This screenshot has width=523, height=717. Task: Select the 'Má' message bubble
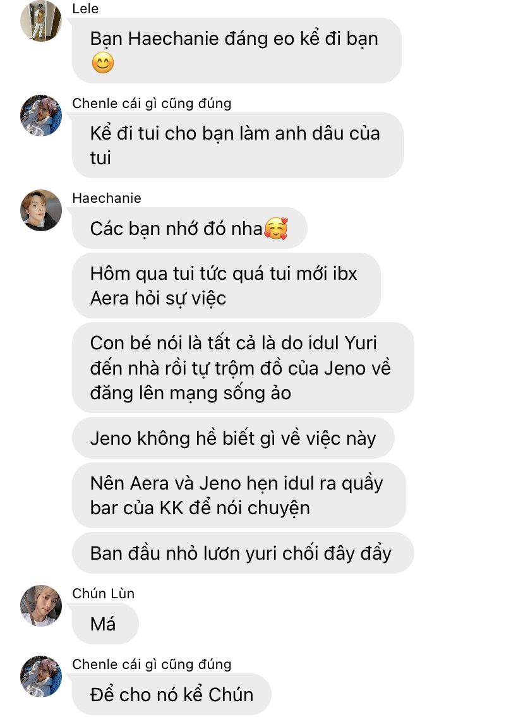tap(105, 624)
